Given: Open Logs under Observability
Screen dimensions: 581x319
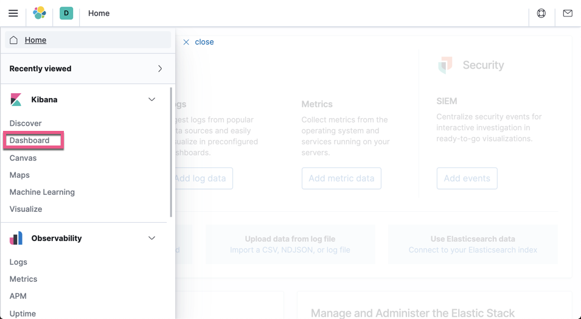Looking at the screenshot, I should coord(18,262).
